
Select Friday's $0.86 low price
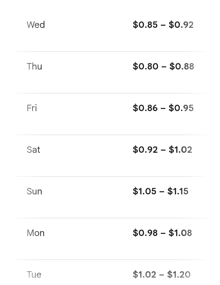(x=145, y=108)
